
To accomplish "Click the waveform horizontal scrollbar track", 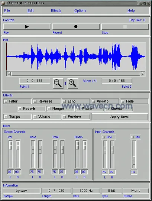I will 76,74.
